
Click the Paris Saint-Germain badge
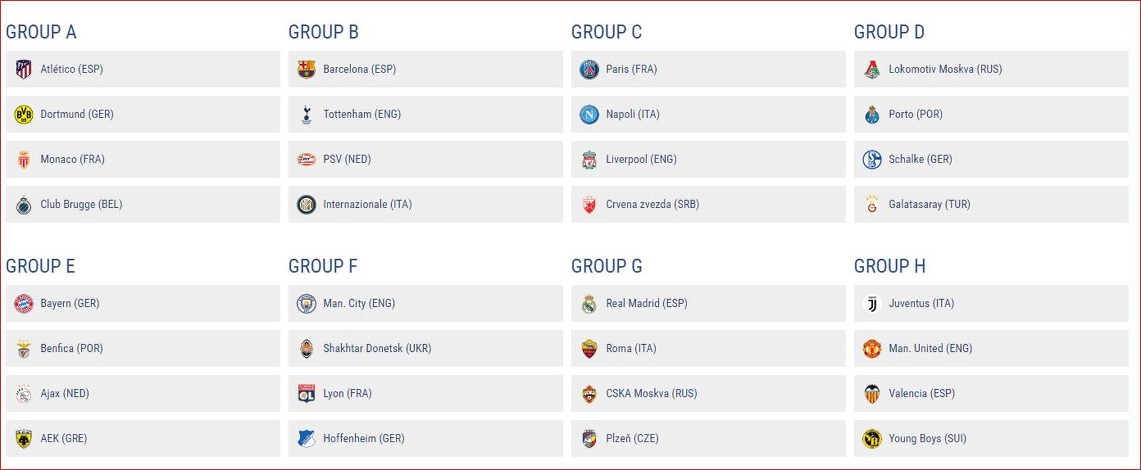pos(590,69)
